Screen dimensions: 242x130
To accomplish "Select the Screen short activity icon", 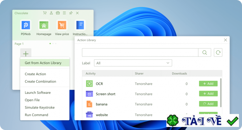I will coord(89,94).
